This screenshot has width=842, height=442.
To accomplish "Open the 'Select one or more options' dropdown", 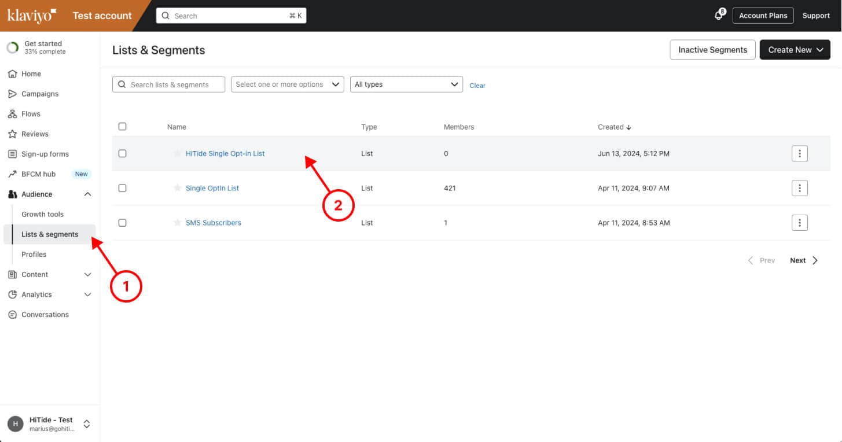I will [x=288, y=84].
